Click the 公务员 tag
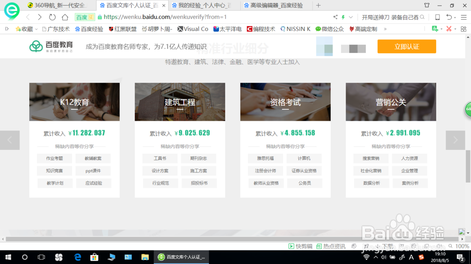This screenshot has height=264, width=471. click(x=305, y=183)
